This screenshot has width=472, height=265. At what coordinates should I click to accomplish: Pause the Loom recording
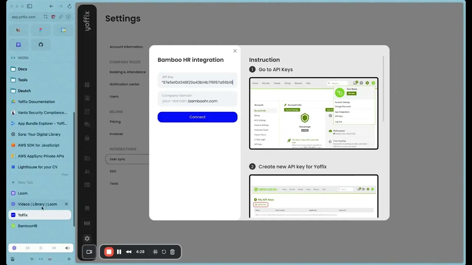[x=119, y=252]
